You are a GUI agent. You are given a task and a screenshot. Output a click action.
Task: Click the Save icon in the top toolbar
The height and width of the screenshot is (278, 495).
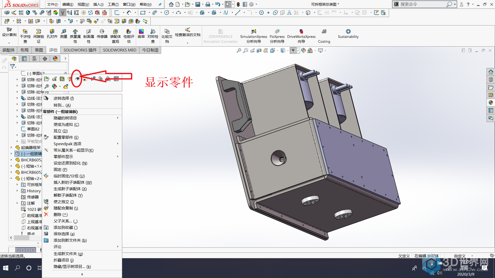tap(198, 4)
